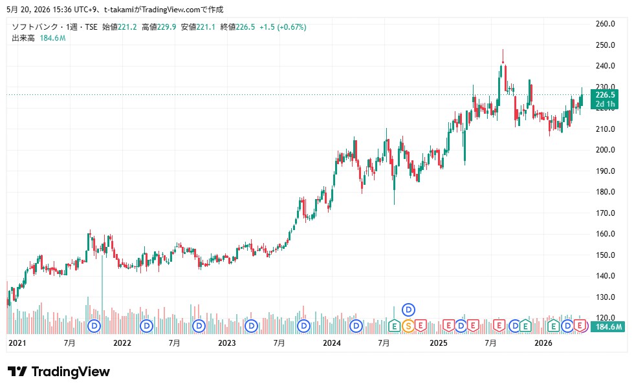Click the 終値 226.5 close value
This screenshot has height=391, width=634.
coord(238,27)
